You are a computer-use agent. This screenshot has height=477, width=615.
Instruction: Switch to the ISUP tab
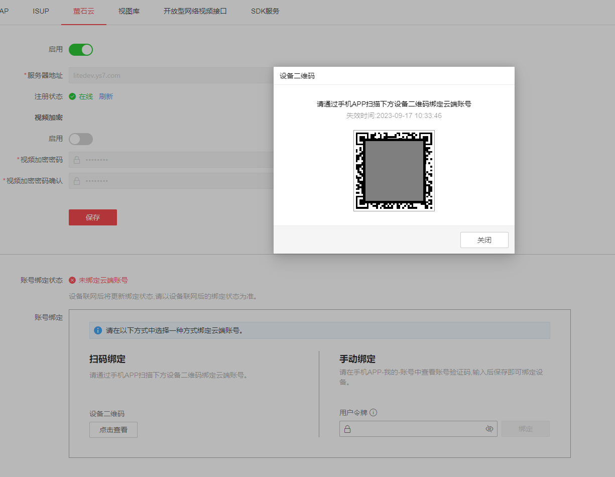(x=41, y=11)
